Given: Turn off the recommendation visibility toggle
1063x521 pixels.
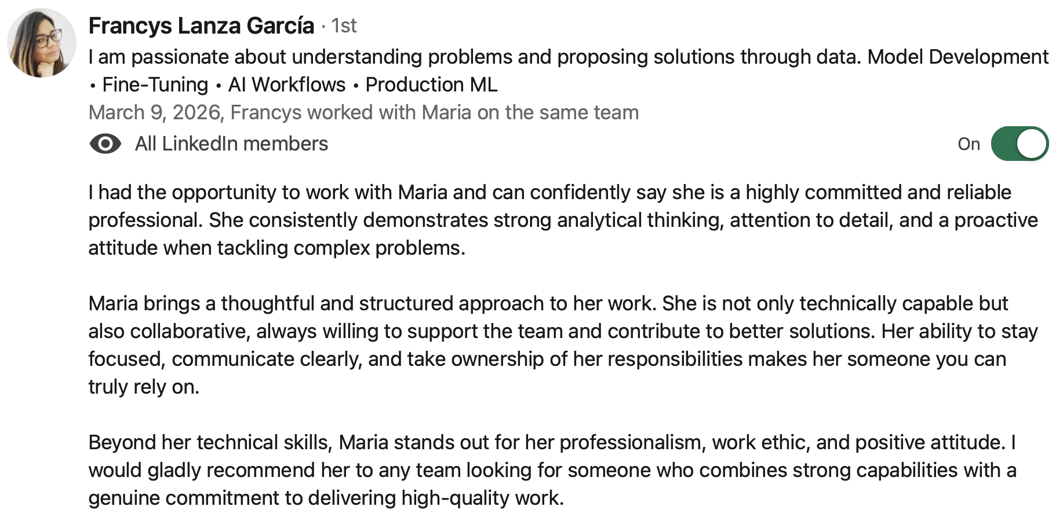Looking at the screenshot, I should click(1020, 144).
